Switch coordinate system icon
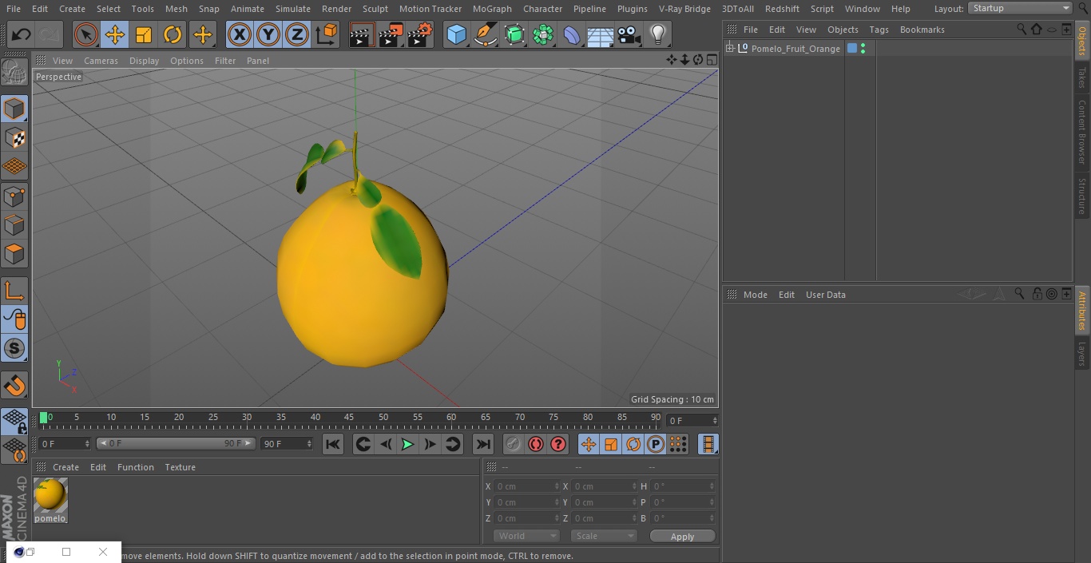Image resolution: width=1091 pixels, height=563 pixels. coord(327,35)
